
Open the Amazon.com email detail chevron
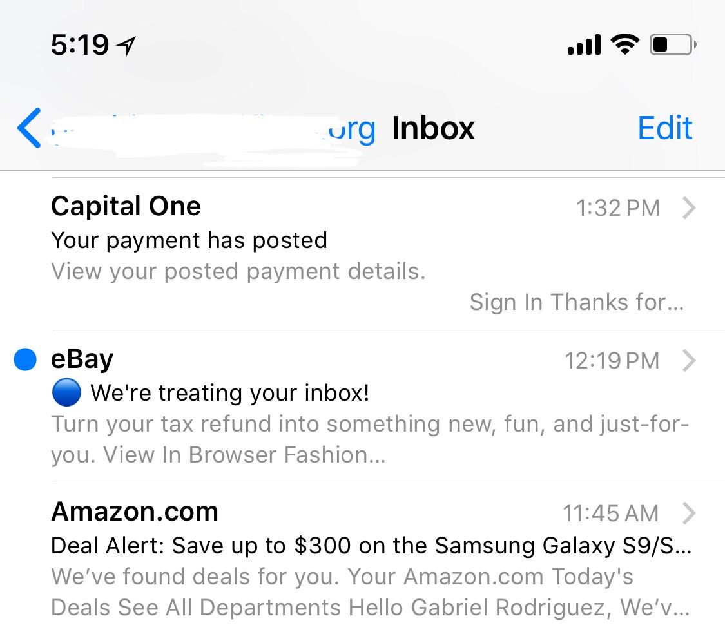pos(690,513)
